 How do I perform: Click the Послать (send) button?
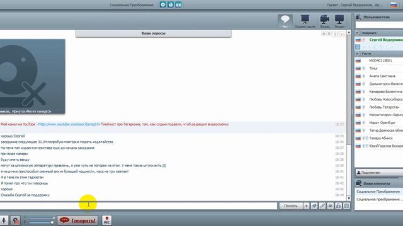[291, 206]
